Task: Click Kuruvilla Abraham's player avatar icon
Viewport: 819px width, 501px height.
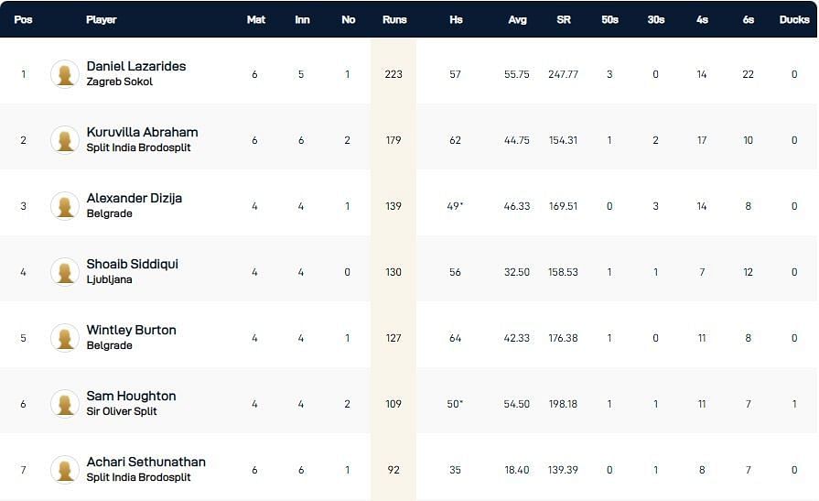Action: pos(65,140)
